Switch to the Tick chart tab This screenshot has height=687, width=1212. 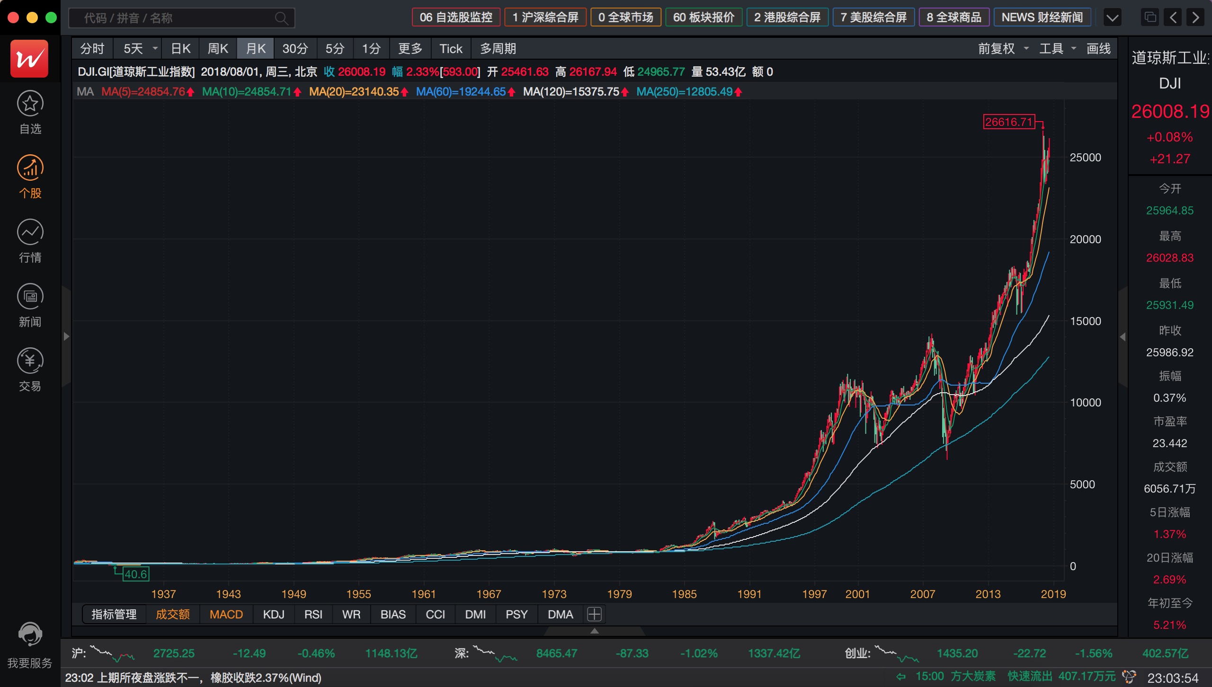tap(451, 48)
